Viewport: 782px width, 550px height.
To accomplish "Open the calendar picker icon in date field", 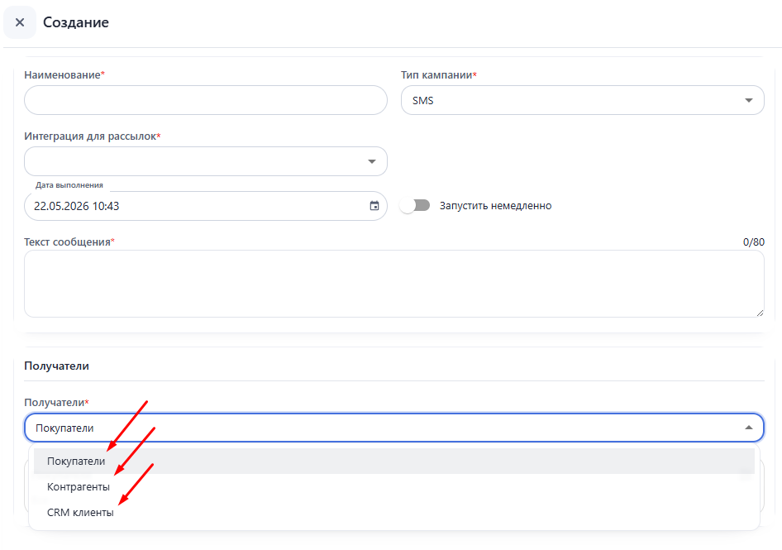I will tap(374, 206).
